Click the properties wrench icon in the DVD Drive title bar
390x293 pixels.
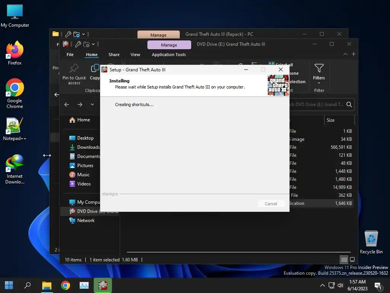click(x=78, y=44)
